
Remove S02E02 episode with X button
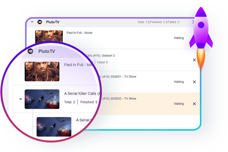[194, 104]
